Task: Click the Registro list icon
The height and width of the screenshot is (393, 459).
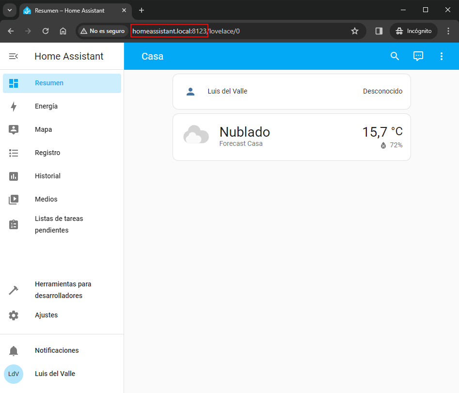Action: [x=14, y=153]
